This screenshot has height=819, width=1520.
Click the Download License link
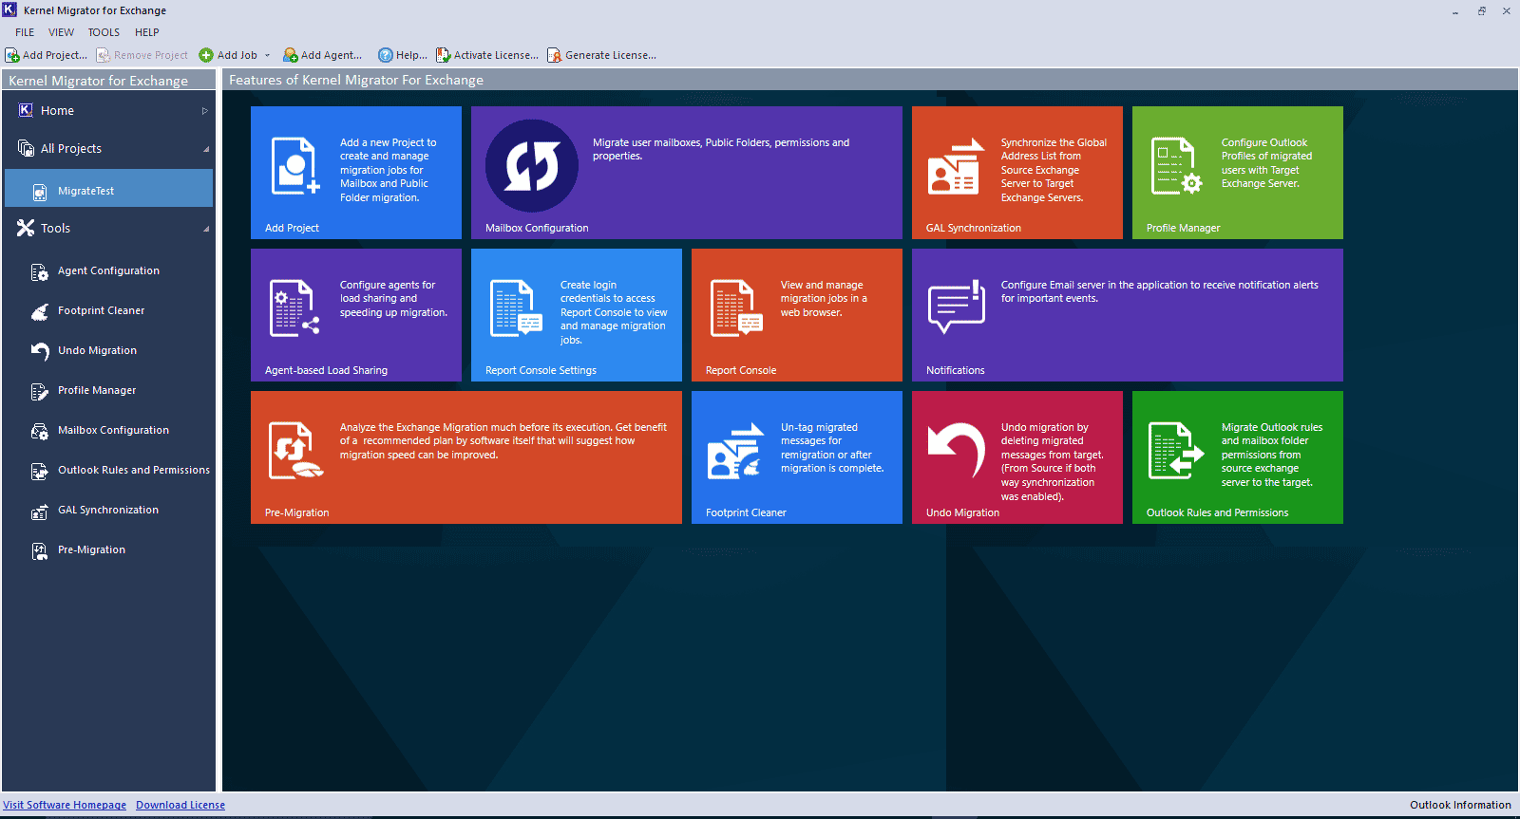180,805
